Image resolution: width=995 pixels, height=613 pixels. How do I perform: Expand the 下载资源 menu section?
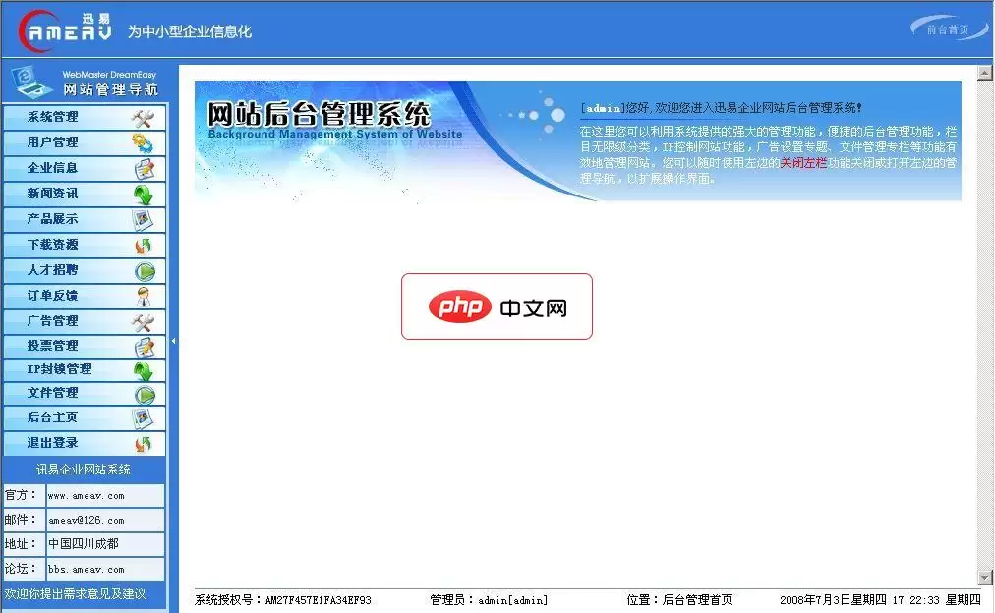(x=53, y=245)
